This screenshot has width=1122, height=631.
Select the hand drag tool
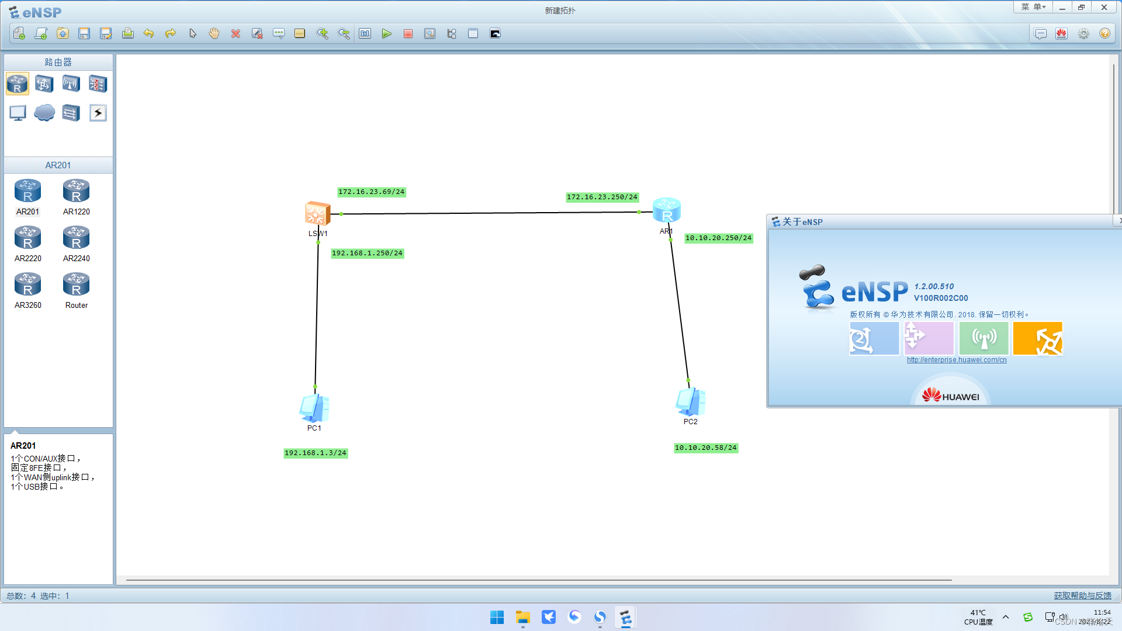(214, 34)
